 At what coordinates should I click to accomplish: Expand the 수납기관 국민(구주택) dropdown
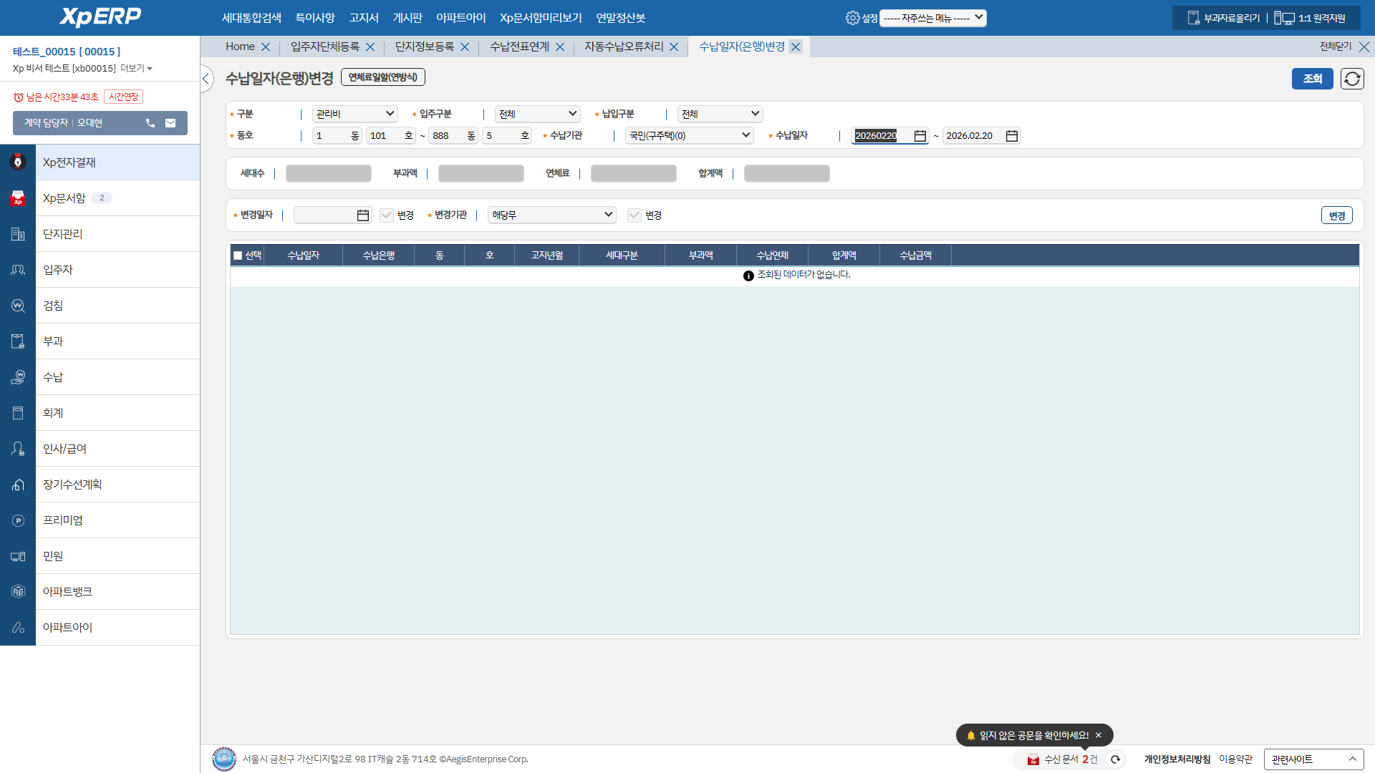click(x=689, y=135)
